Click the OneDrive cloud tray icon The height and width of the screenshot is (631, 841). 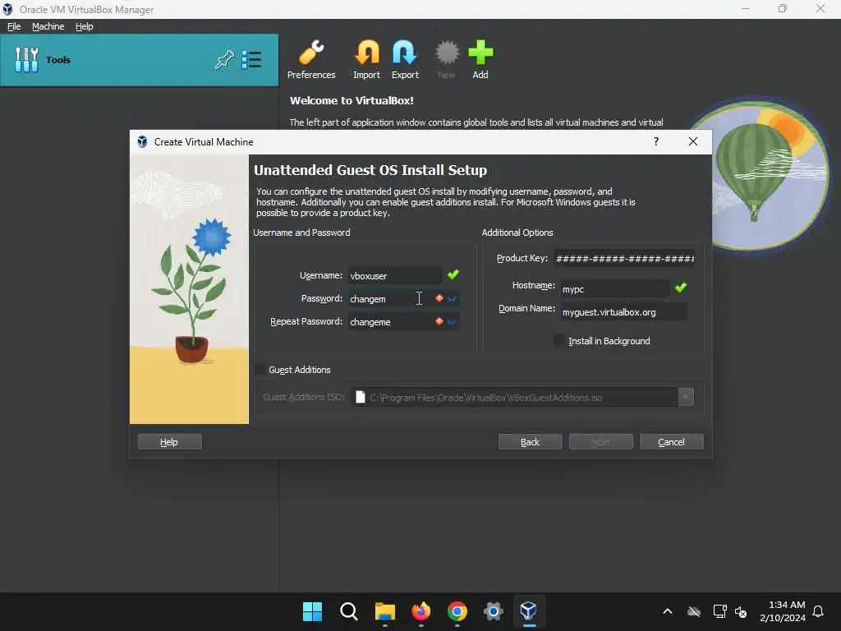point(694,611)
